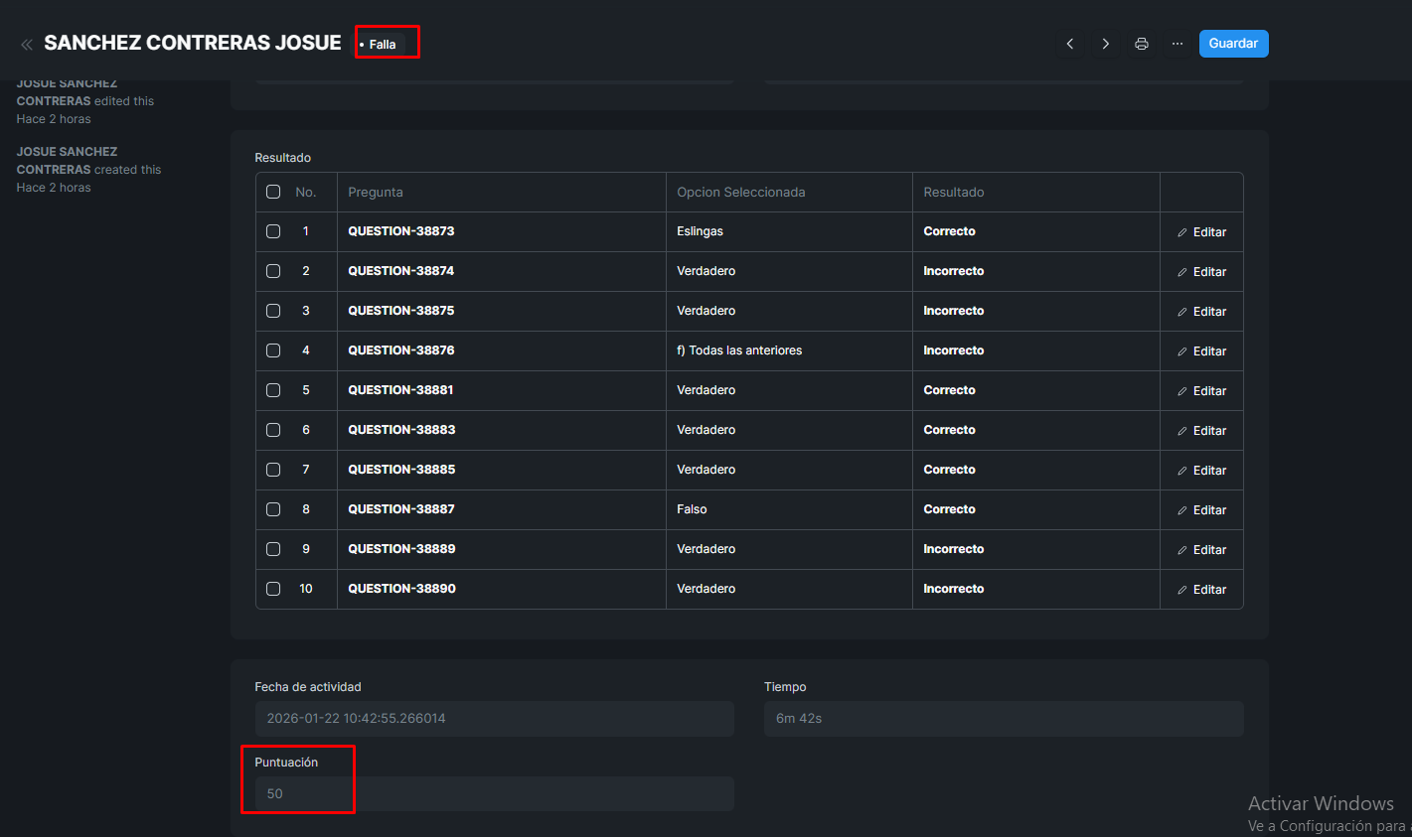Collapse the sidebar with double-chevron icon
The image size is (1412, 837).
pos(27,44)
